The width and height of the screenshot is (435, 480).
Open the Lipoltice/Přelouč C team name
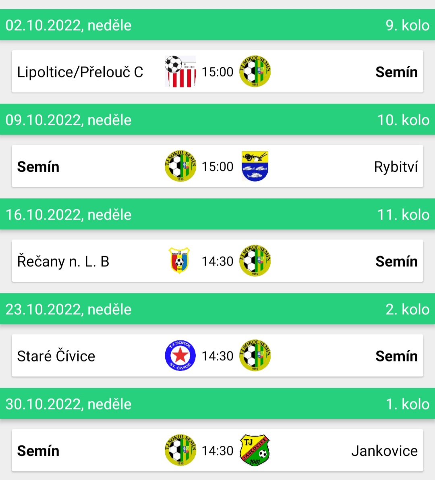(80, 72)
